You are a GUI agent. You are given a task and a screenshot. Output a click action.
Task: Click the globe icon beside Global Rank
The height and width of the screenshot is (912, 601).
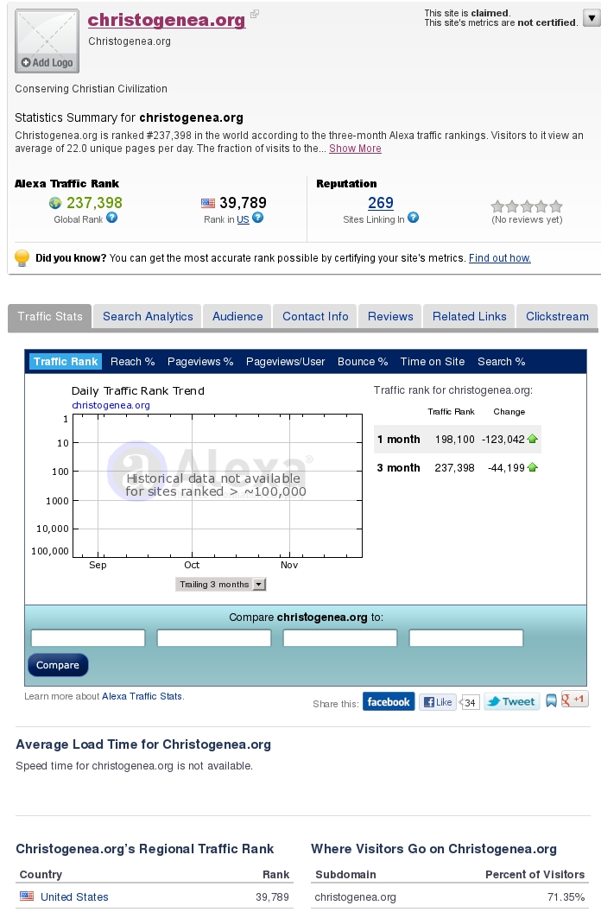click(55, 203)
